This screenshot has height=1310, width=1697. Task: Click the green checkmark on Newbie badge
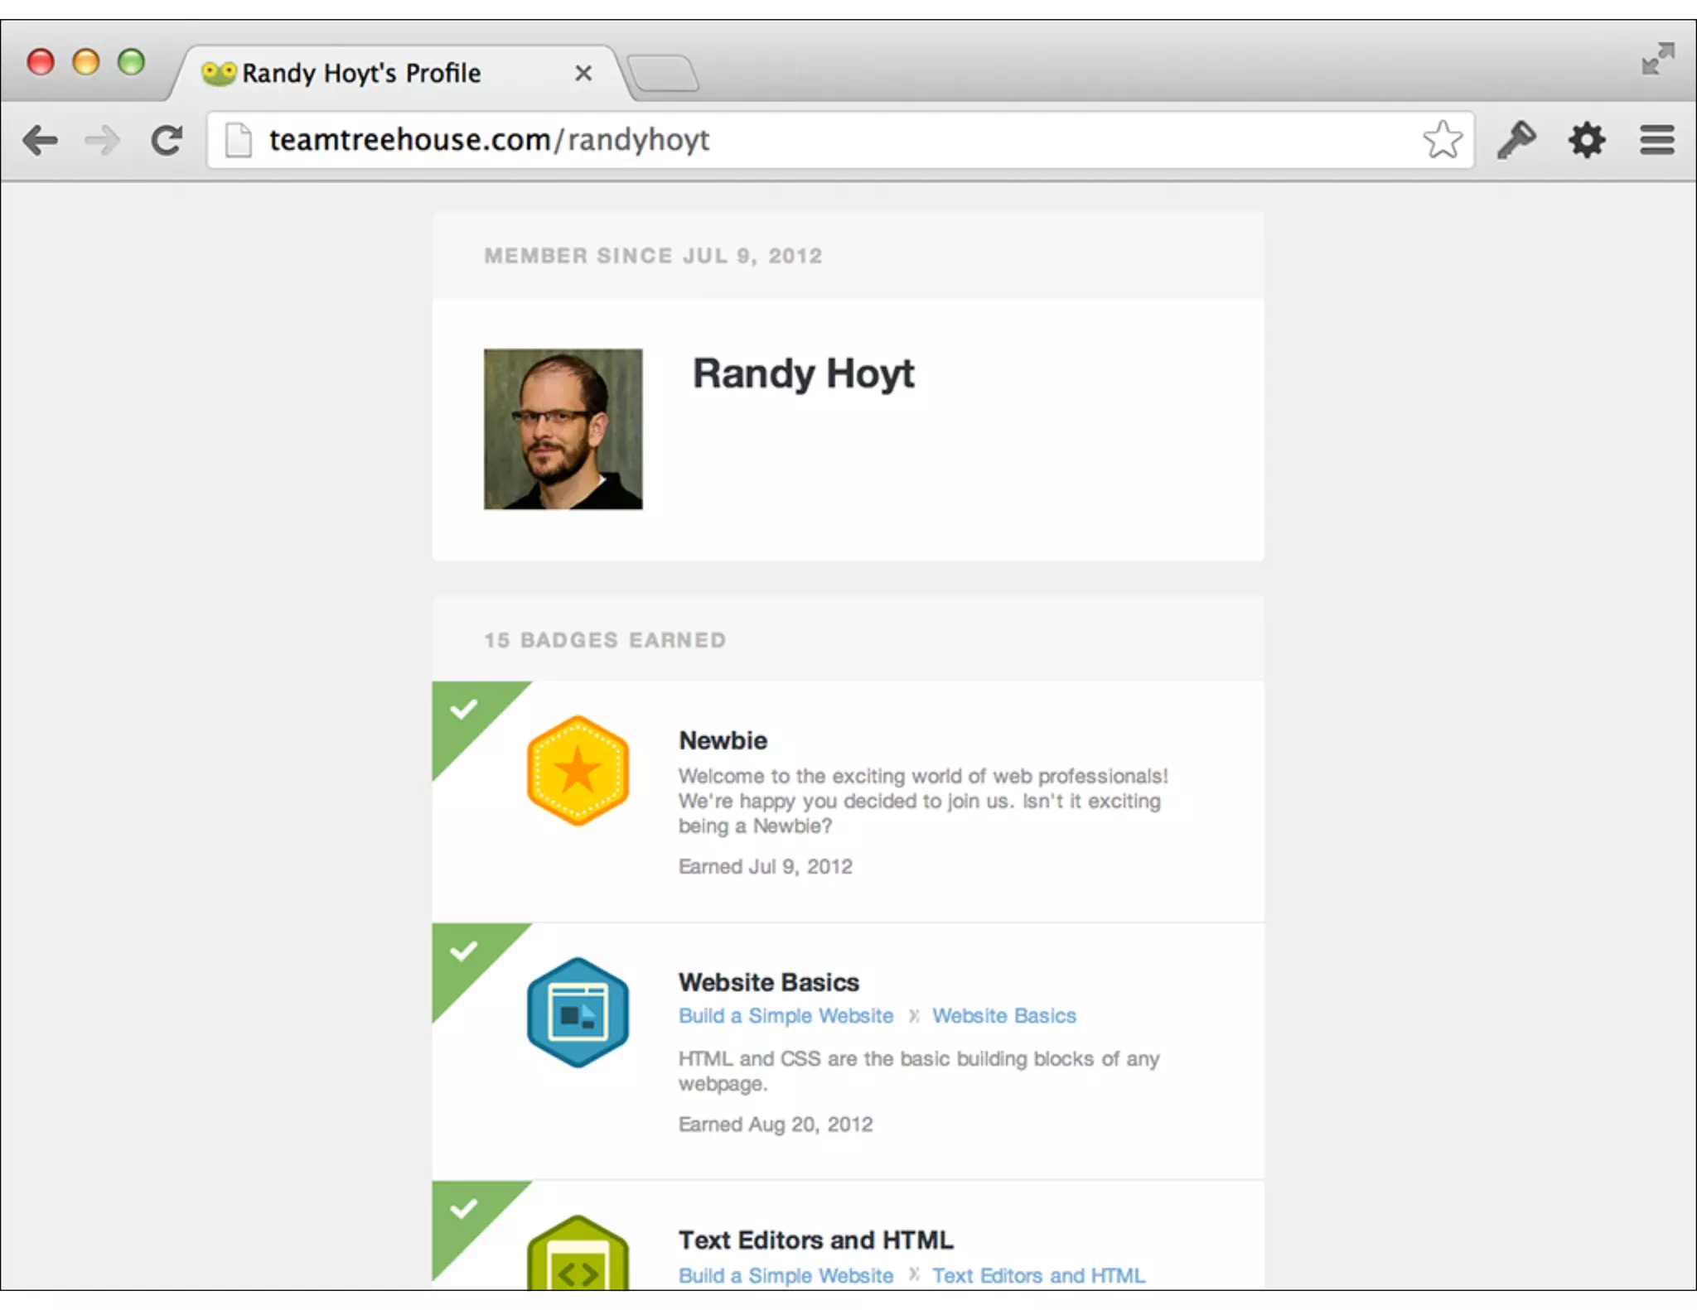(x=463, y=710)
